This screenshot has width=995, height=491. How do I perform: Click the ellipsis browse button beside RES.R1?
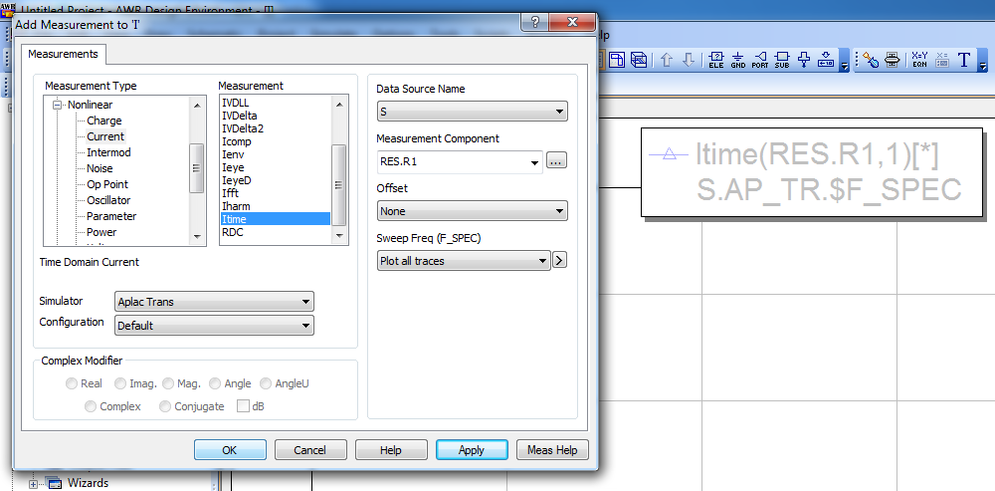tap(556, 162)
